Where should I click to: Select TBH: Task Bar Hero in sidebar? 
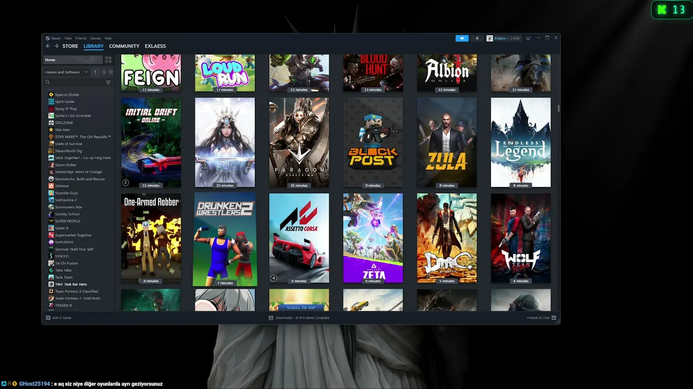point(80,284)
